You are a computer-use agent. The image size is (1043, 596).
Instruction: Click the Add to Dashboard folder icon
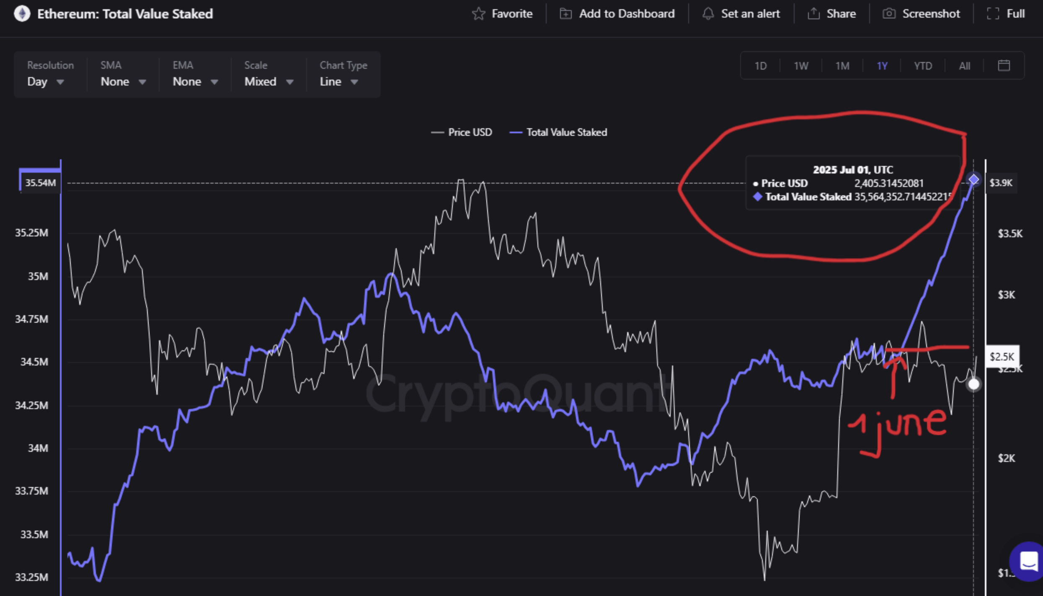point(565,13)
